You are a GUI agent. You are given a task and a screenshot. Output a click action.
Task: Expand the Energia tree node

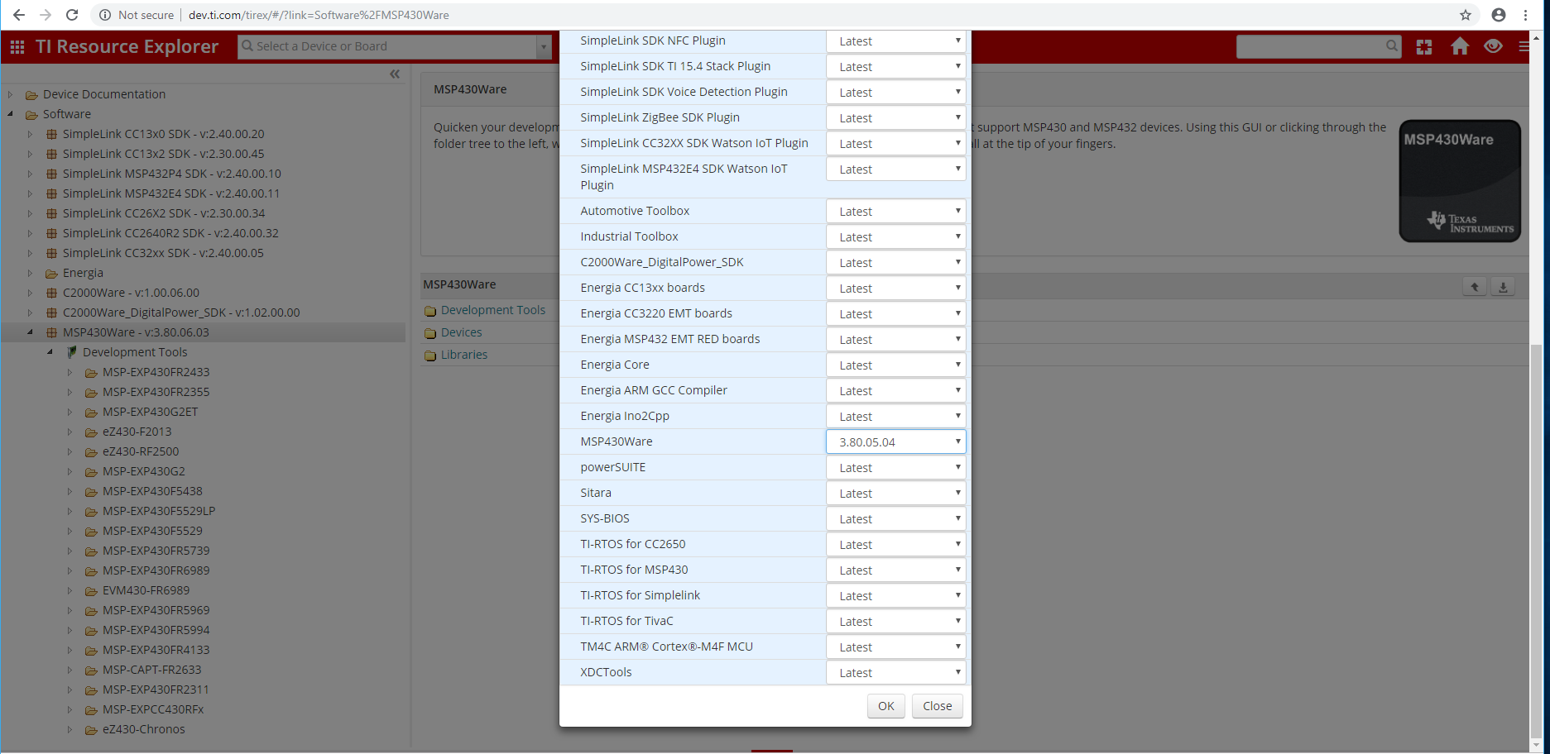(31, 273)
